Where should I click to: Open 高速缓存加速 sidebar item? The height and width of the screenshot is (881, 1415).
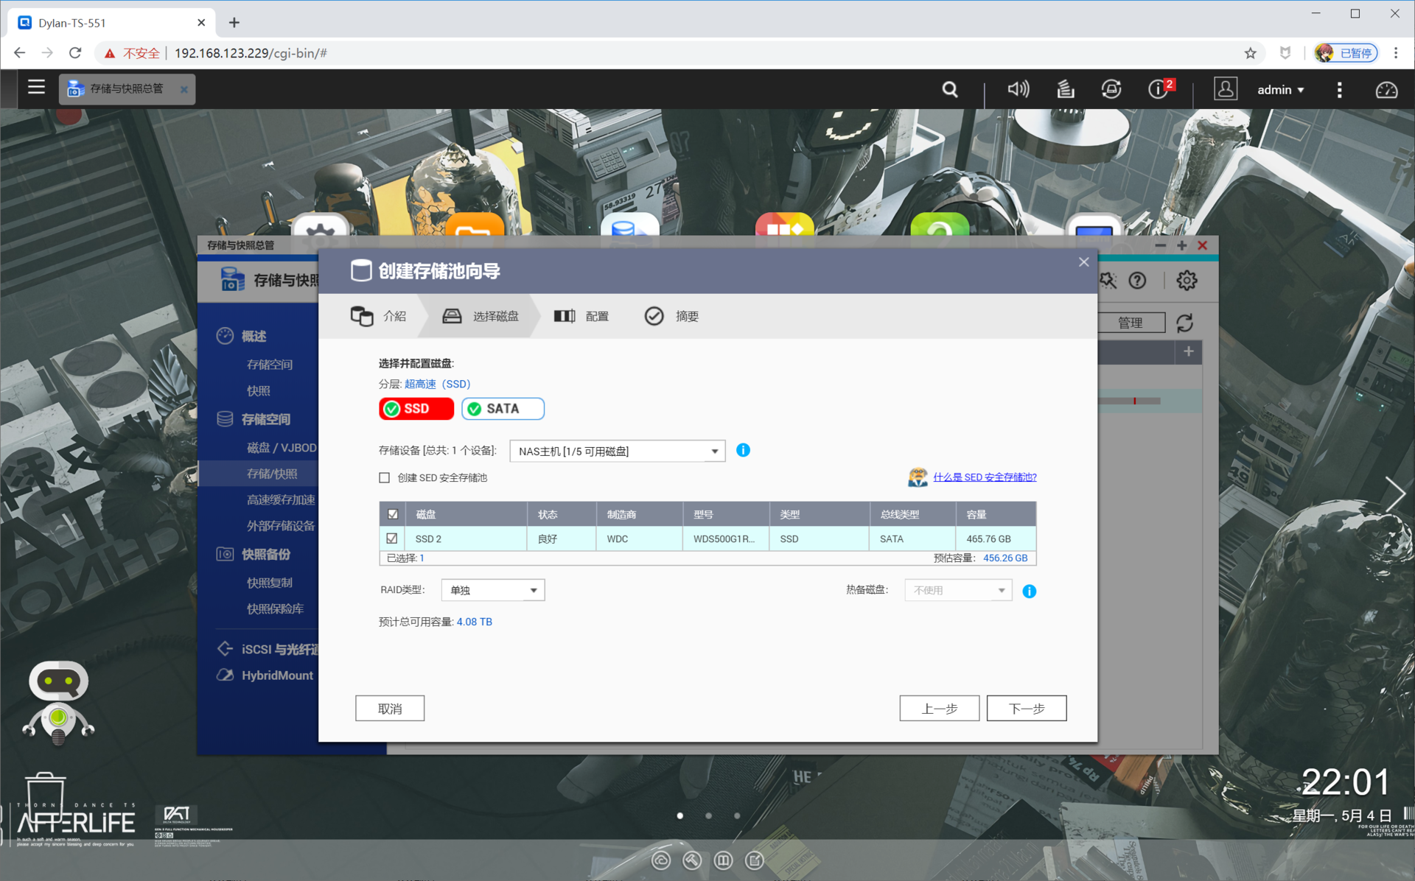280,499
